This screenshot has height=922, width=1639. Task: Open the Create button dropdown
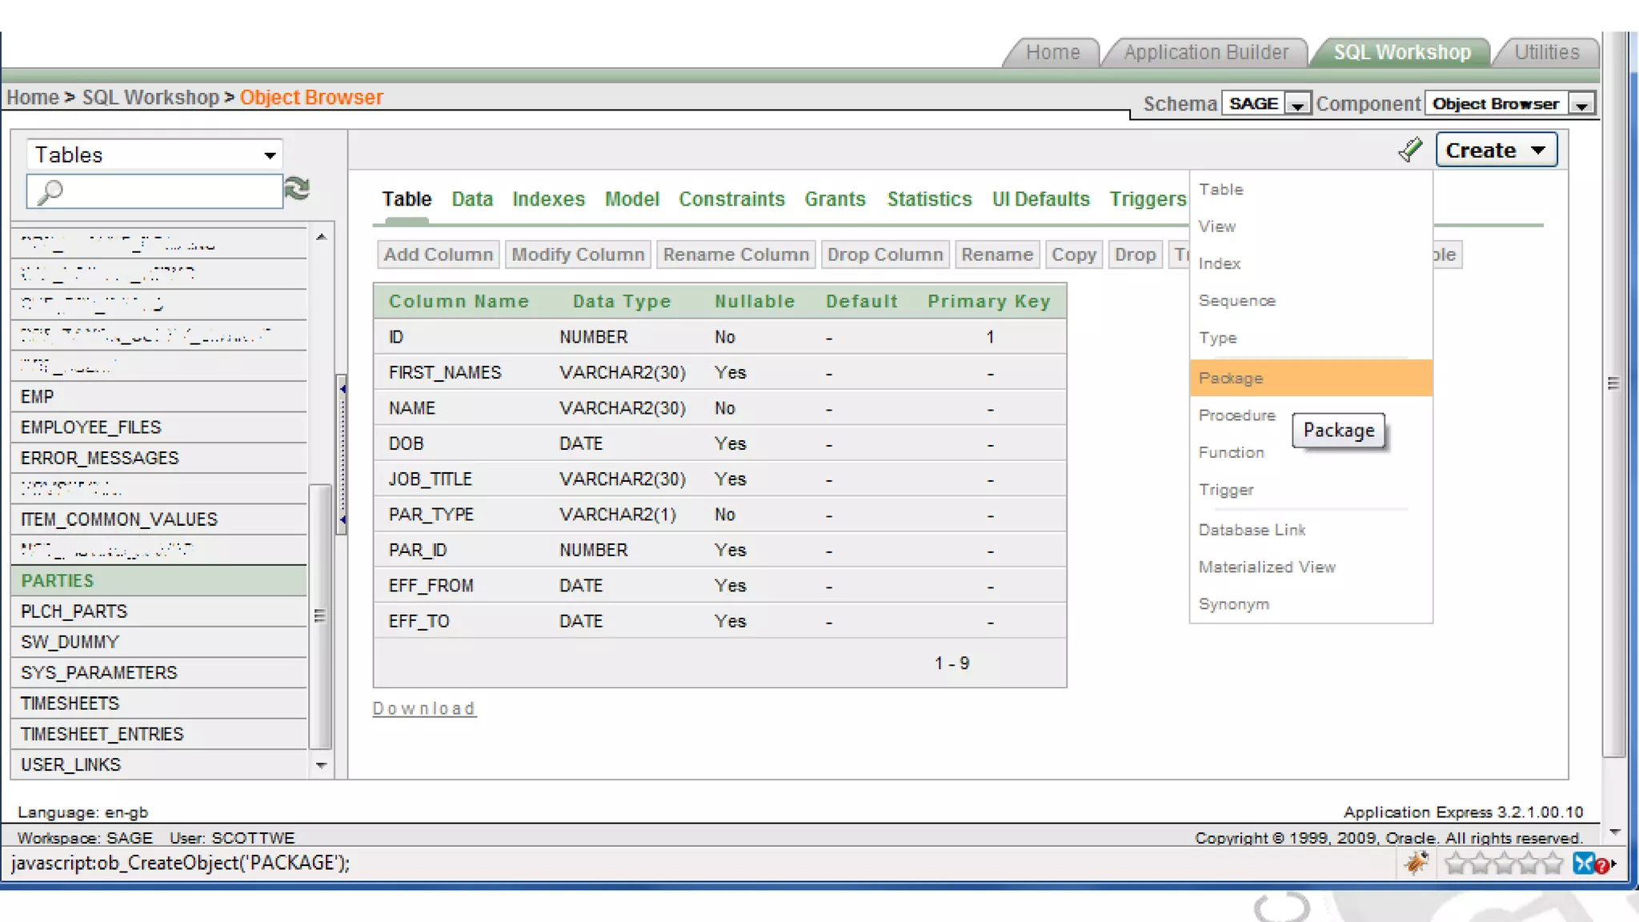[1496, 150]
